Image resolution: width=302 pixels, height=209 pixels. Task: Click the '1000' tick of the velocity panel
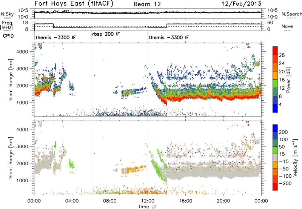click(22, 180)
